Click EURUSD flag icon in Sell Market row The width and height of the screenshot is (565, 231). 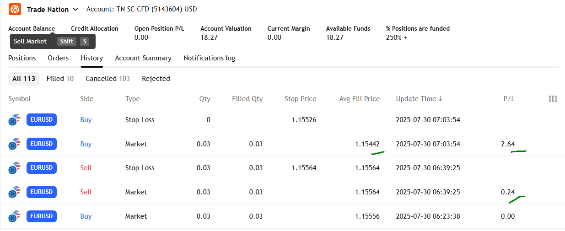coord(15,192)
